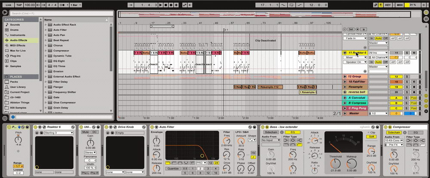Image resolution: width=430 pixels, height=178 pixels.
Task: Enable Draw Mode pencil icon
Action: tap(376, 5)
